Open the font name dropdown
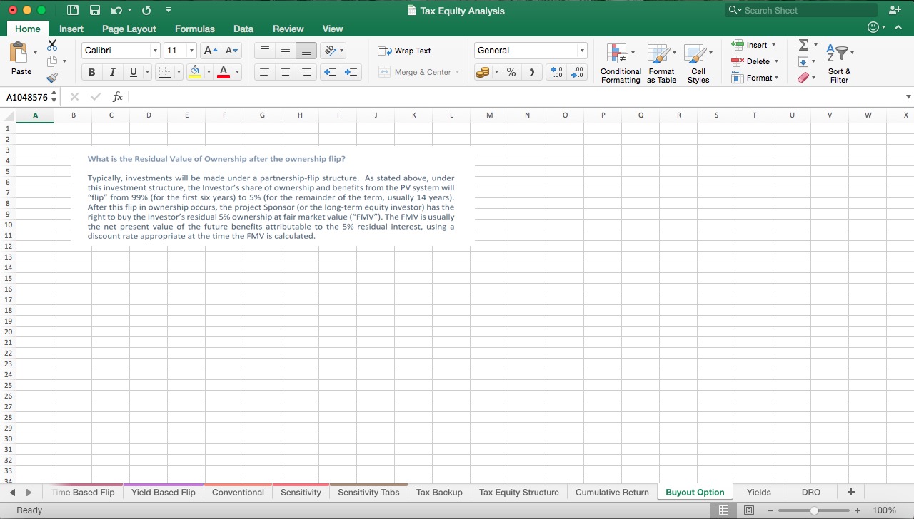 pos(156,51)
